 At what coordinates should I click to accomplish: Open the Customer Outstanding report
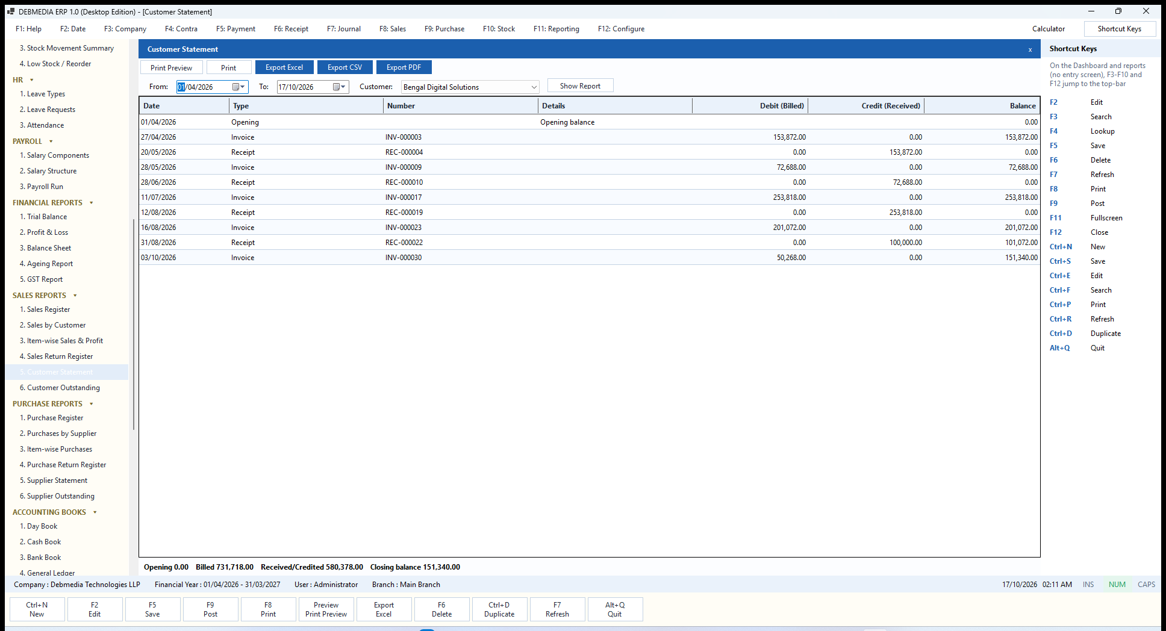tap(60, 388)
